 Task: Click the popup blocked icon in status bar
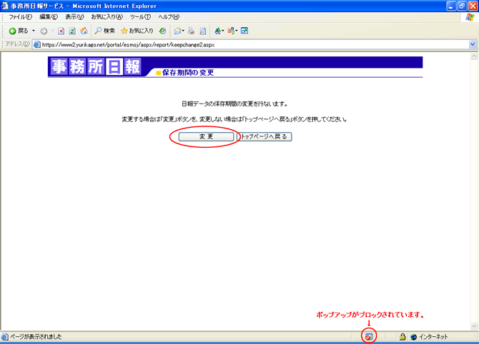click(369, 336)
